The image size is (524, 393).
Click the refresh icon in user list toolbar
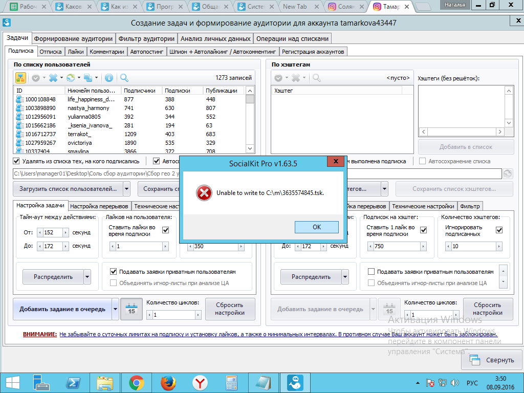[x=71, y=78]
